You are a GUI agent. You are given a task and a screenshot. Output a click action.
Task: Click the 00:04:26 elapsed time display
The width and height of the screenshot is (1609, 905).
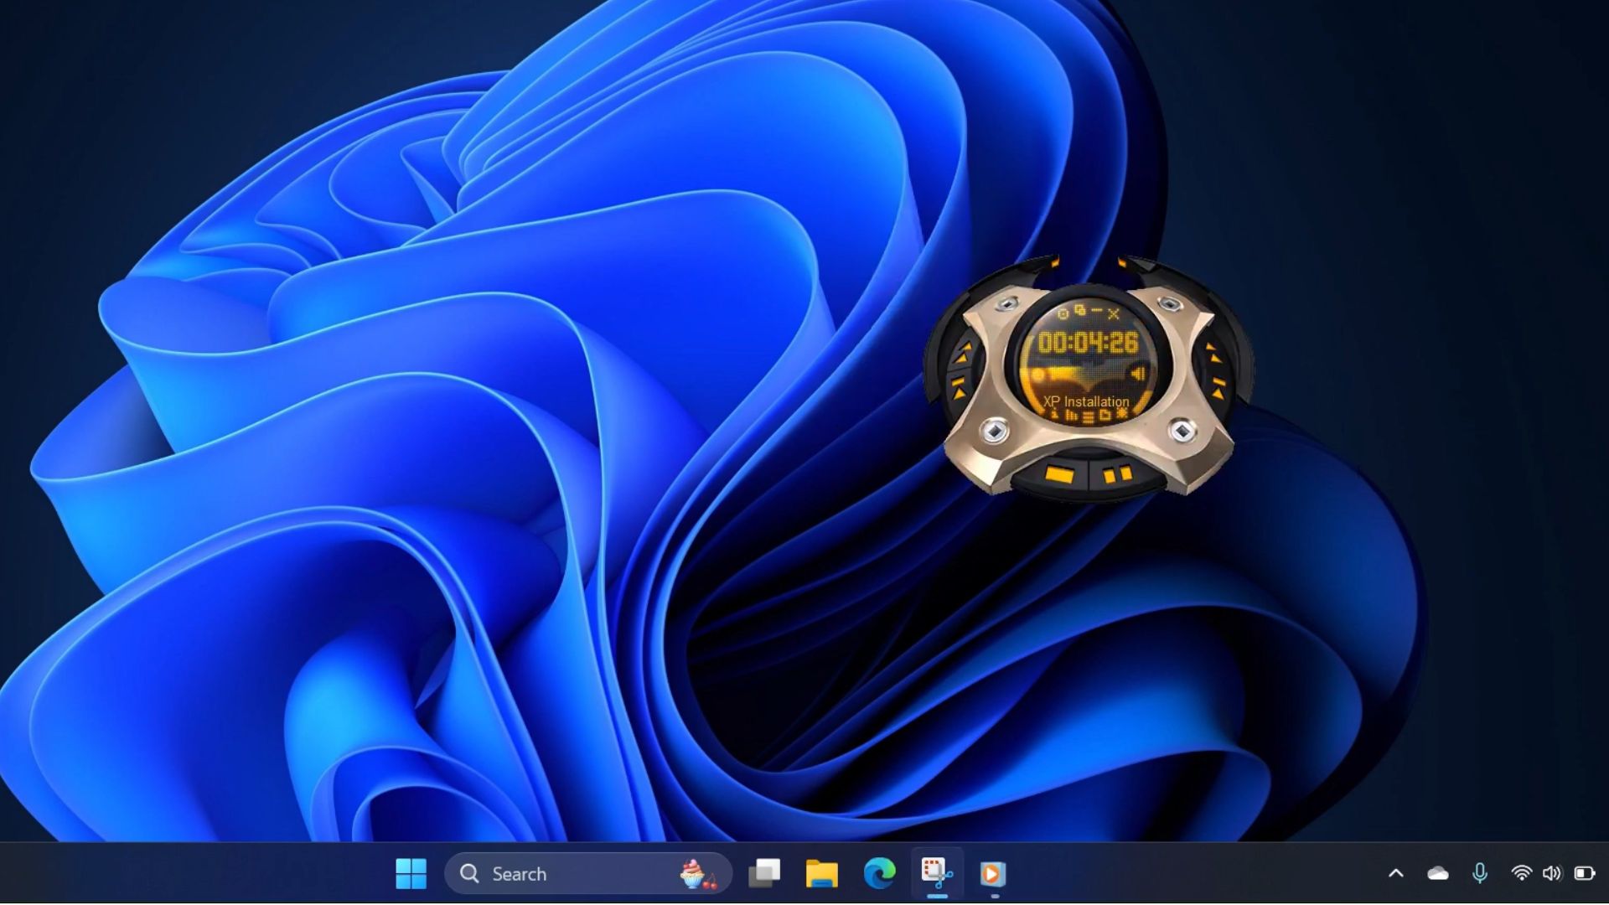coord(1088,342)
